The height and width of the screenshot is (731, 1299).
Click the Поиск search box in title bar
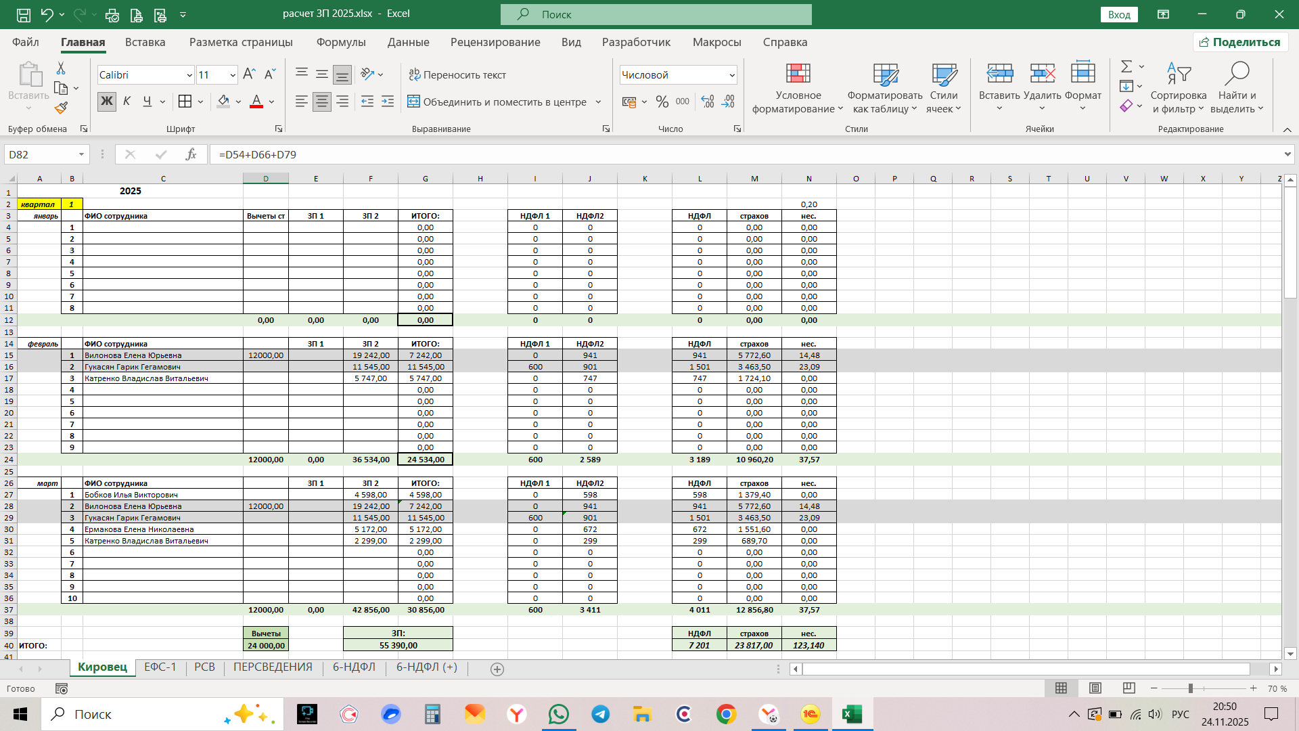(x=656, y=14)
